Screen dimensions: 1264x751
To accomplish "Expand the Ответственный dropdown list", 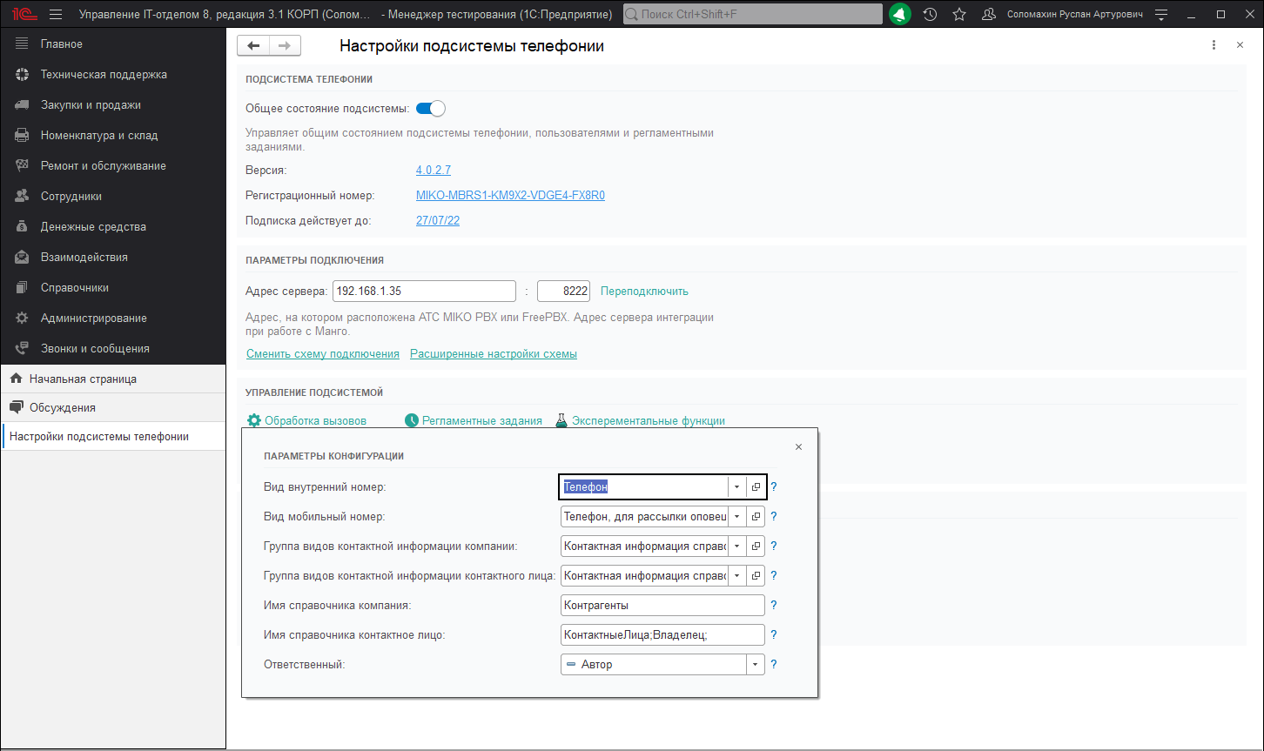I will click(755, 665).
